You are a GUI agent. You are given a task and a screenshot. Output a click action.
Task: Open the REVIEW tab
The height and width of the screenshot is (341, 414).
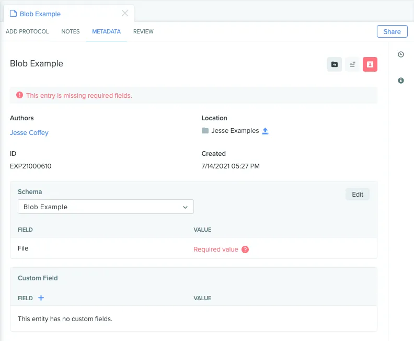(x=143, y=31)
